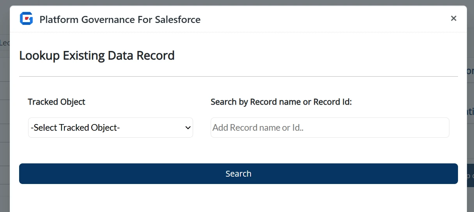Click the cut-off text at the dialog's right edge
474x212 pixels.
[470, 71]
